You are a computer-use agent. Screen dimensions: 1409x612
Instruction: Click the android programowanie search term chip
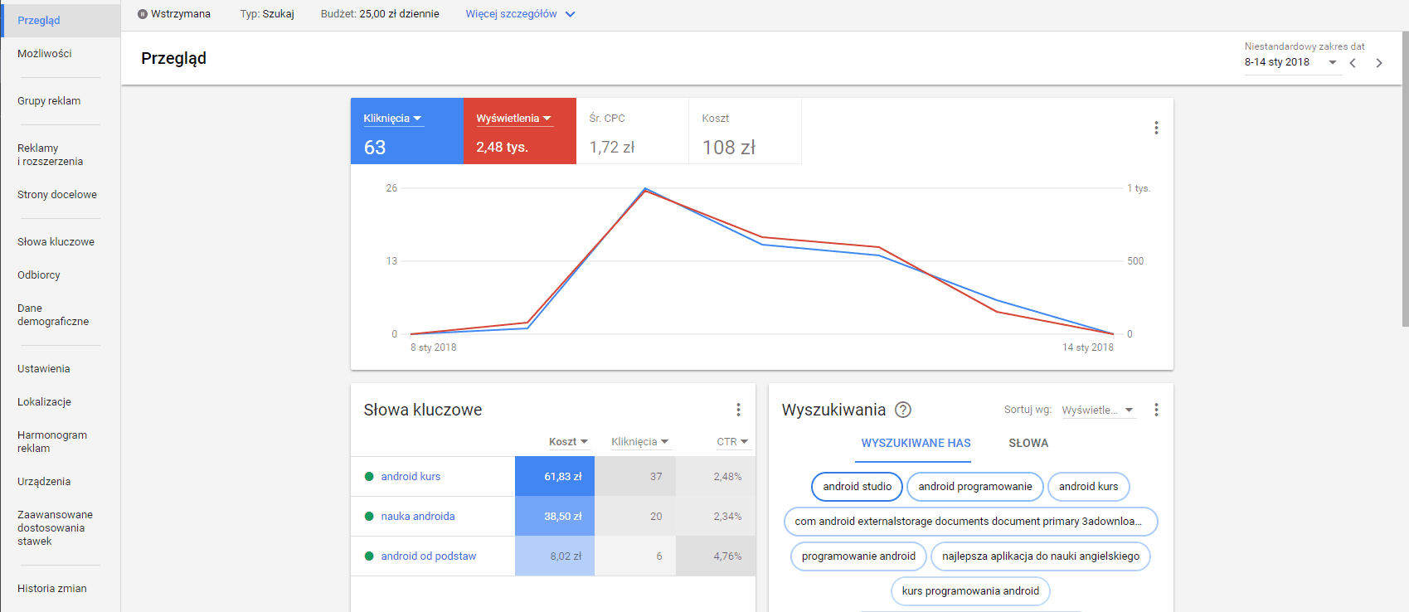click(975, 487)
